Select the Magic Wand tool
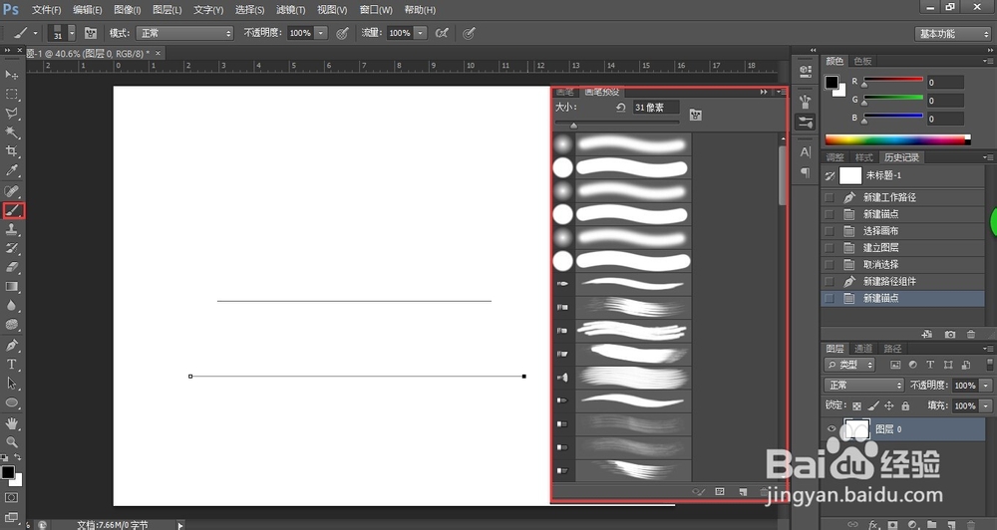The image size is (997, 530). pyautogui.click(x=11, y=132)
